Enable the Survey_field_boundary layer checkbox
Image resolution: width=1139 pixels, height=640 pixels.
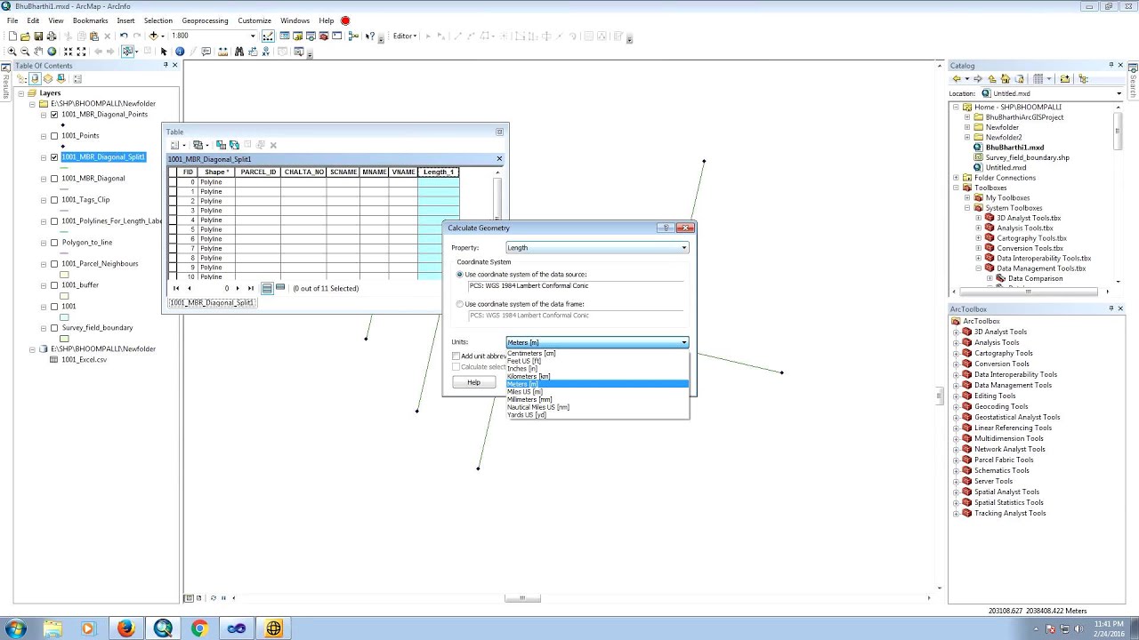(x=54, y=328)
